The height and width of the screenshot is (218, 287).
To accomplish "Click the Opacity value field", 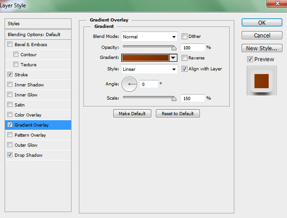I will click(x=193, y=48).
